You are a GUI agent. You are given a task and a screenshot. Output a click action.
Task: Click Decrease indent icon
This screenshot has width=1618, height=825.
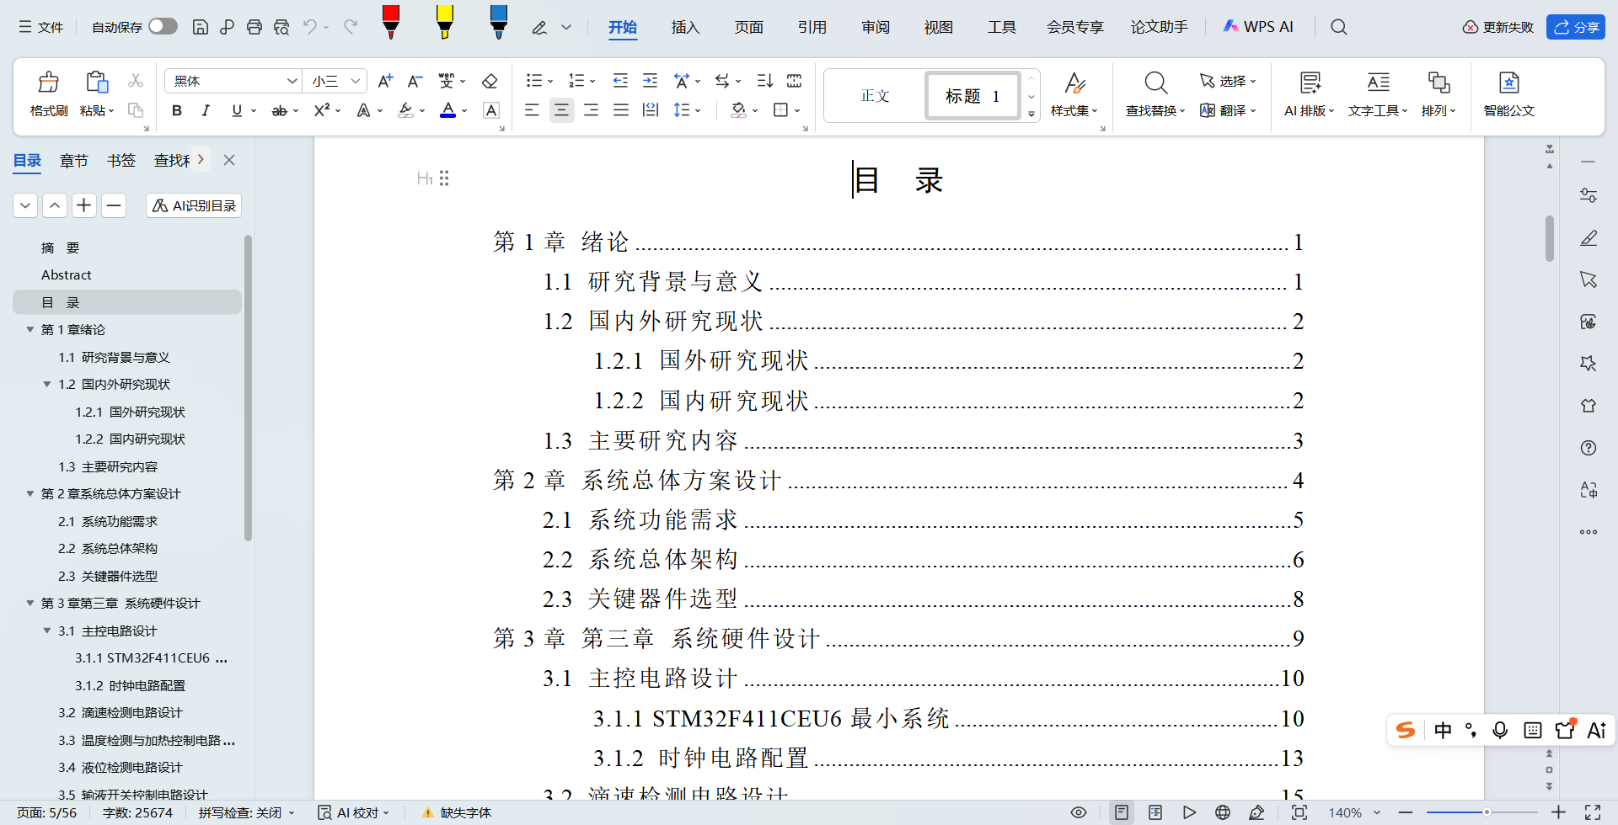[x=620, y=81]
